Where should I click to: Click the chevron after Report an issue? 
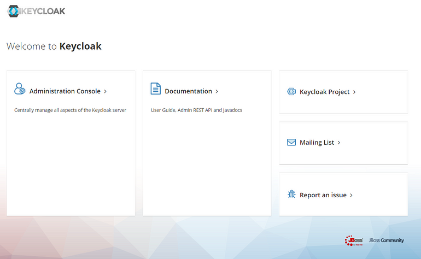351,196
